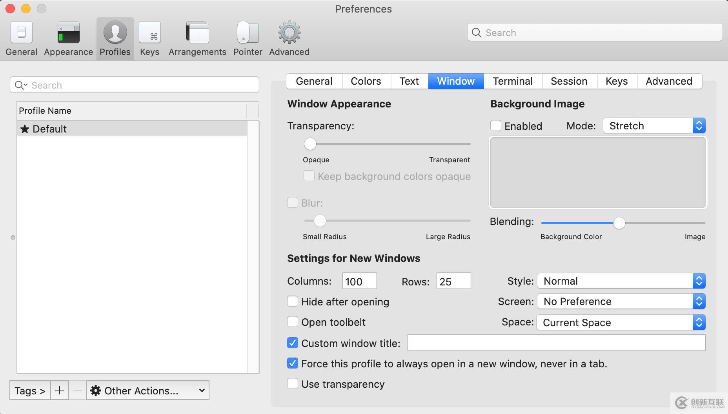Open the Other Actions menu

[148, 390]
